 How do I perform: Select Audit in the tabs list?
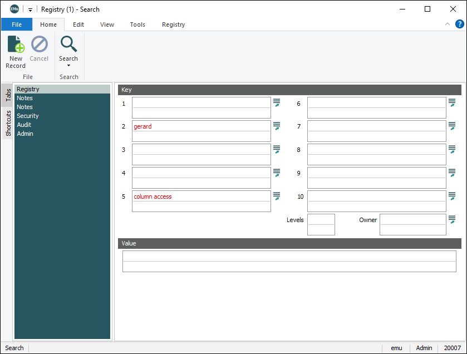click(x=24, y=125)
